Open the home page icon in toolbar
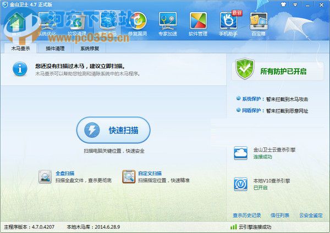This screenshot has width=330, height=233. 17,24
